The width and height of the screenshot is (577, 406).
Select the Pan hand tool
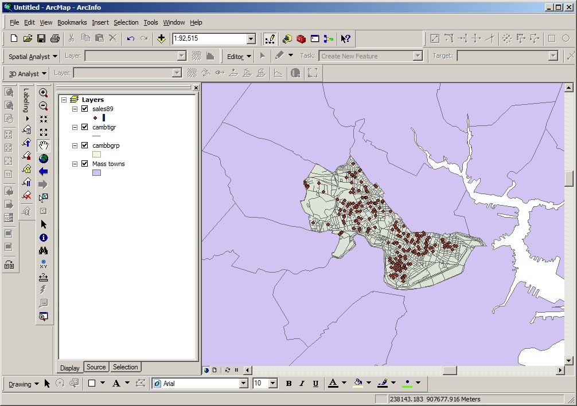[x=44, y=145]
